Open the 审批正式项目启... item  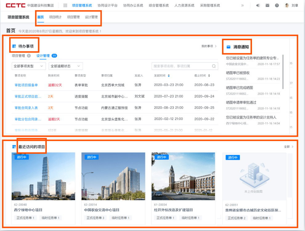pyautogui.click(x=28, y=96)
